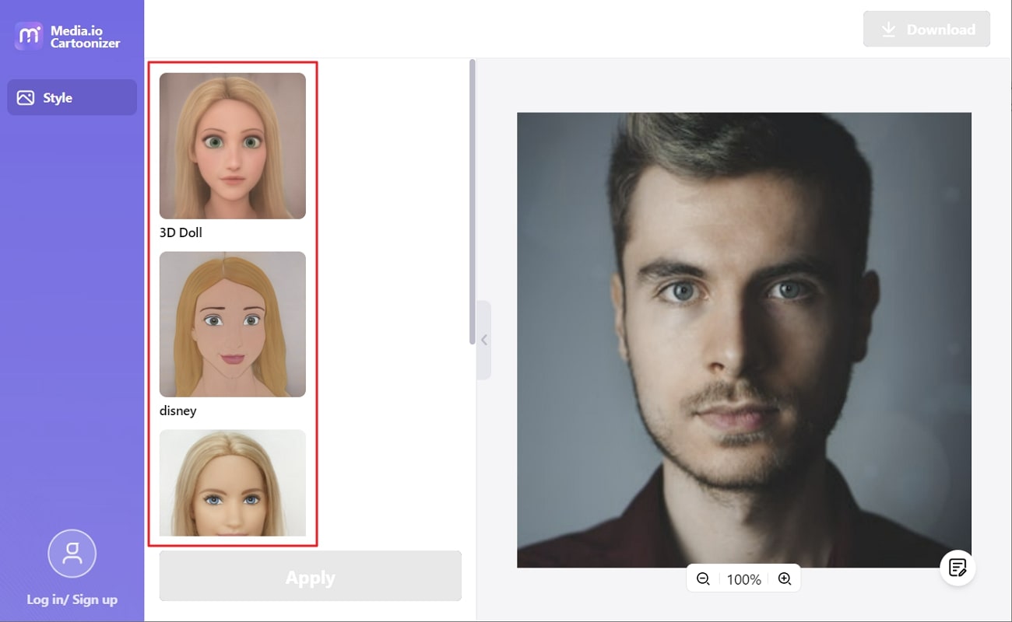Pick the partially visible third doll style
The image size is (1012, 622).
232,482
